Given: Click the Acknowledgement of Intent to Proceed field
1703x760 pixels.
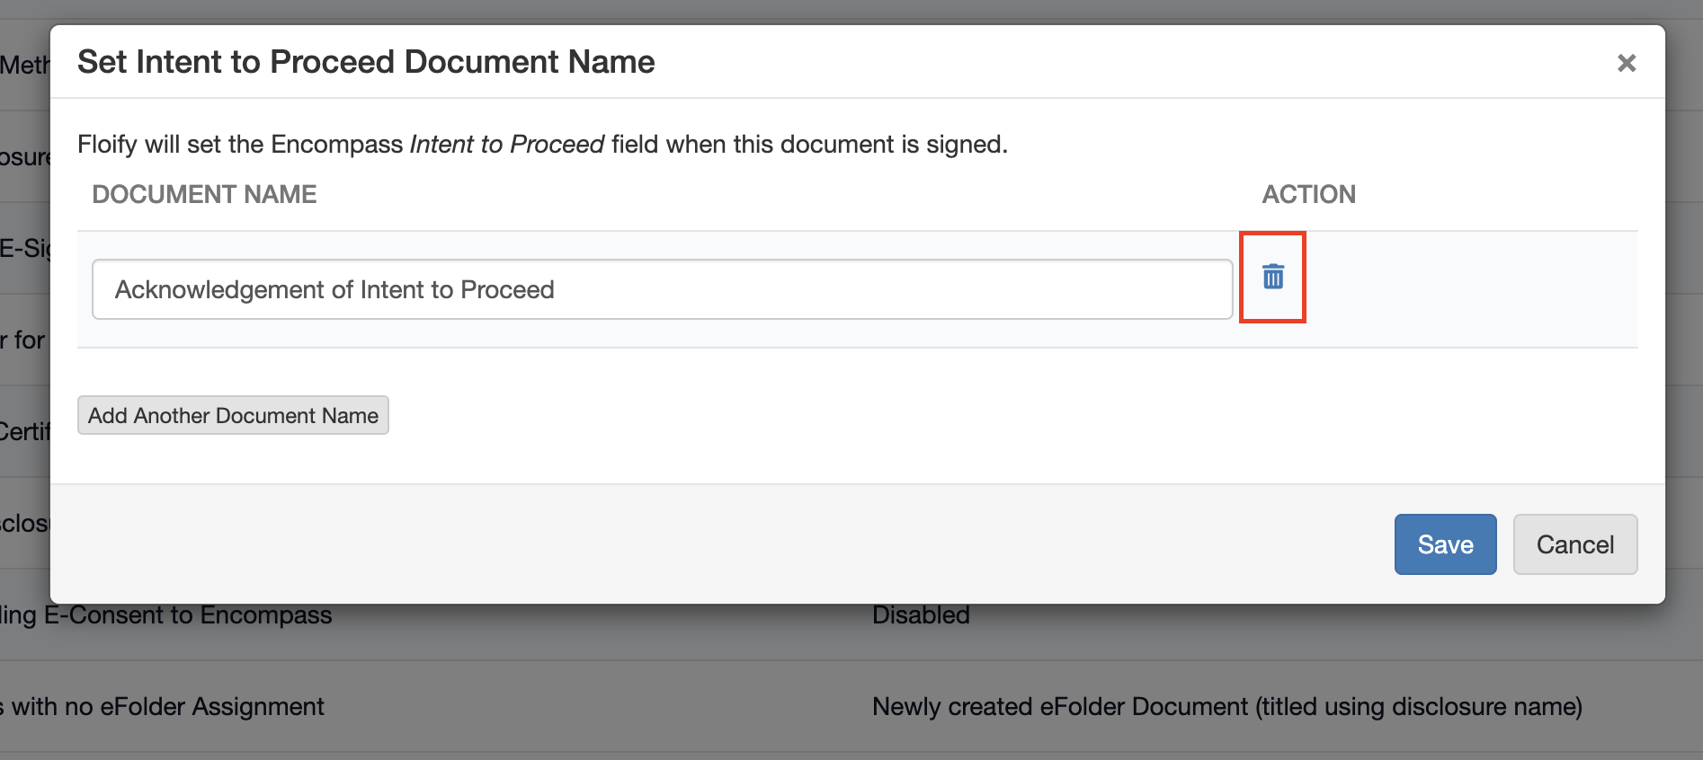Looking at the screenshot, I should (662, 289).
